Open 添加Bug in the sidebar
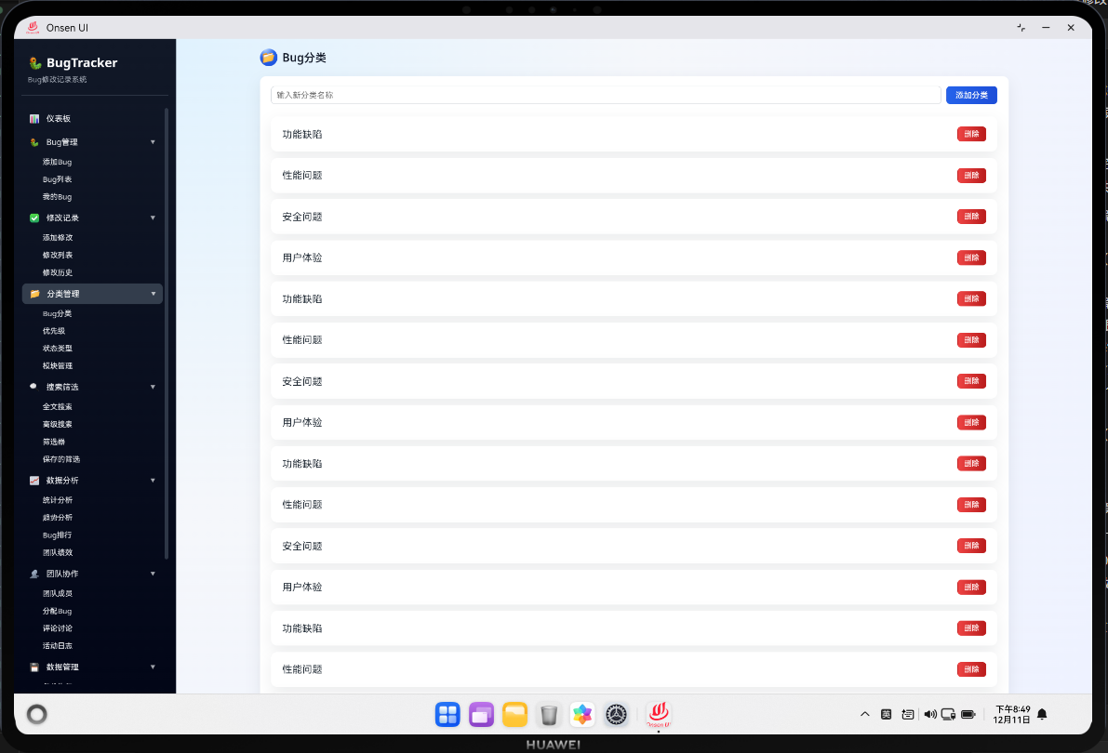This screenshot has height=753, width=1108. tap(58, 162)
